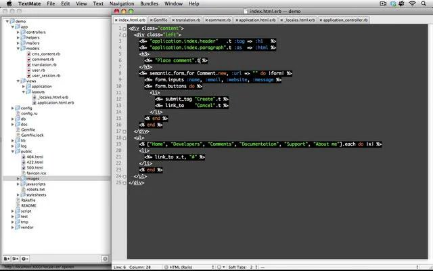The image size is (433, 271).
Task: Open the Text menu
Action: coord(98,3)
